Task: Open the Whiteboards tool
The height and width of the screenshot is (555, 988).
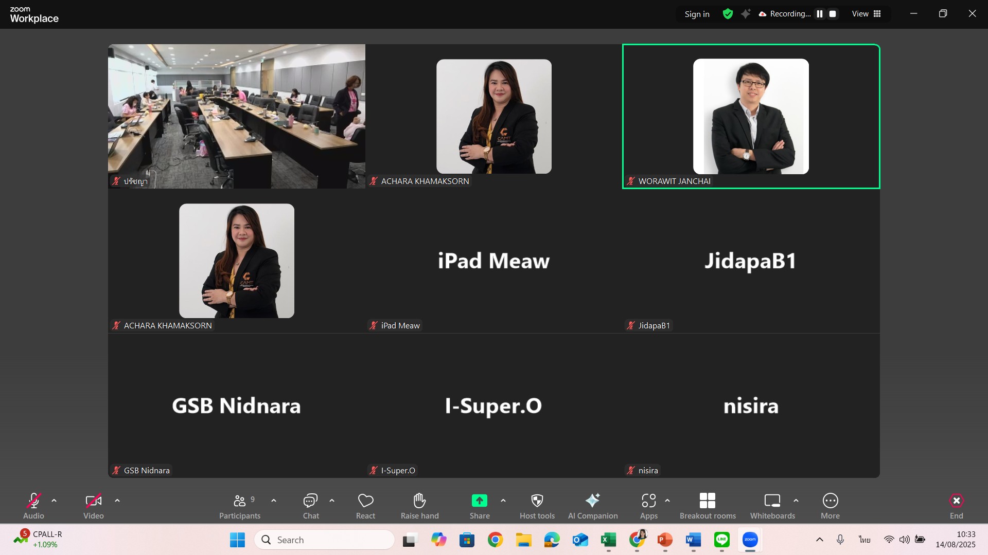Action: click(772, 506)
